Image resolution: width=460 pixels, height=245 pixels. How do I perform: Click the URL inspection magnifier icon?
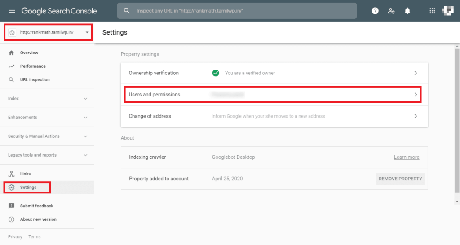(x=11, y=80)
